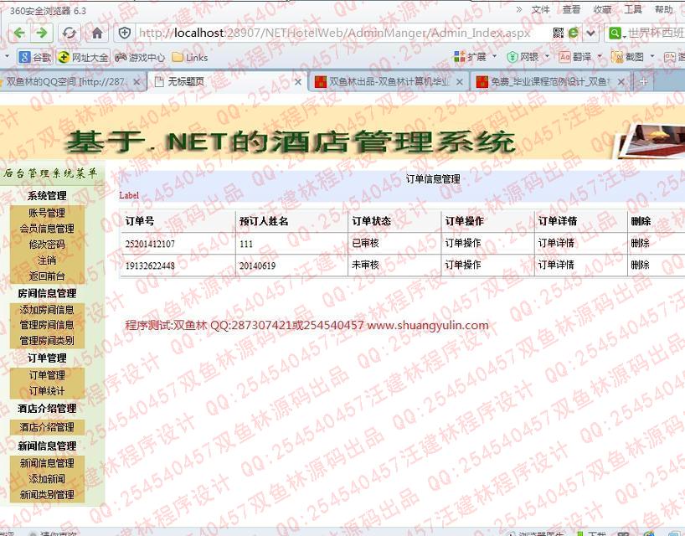Open 管理房间信息 sidebar link

click(47, 325)
